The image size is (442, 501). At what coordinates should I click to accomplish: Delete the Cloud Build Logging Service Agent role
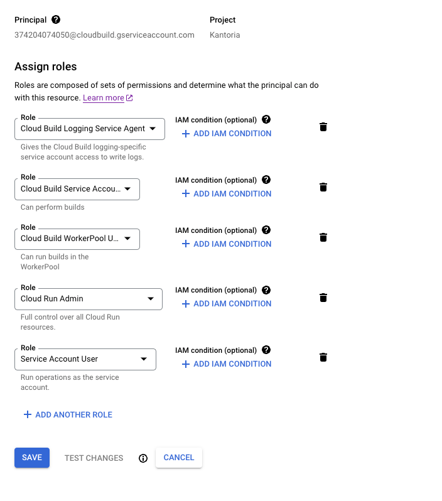[323, 127]
